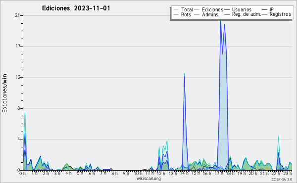Viewport: 297px width, 183px height.
Task: Click the '17 h' x-axis label
Action: [x=219, y=173]
